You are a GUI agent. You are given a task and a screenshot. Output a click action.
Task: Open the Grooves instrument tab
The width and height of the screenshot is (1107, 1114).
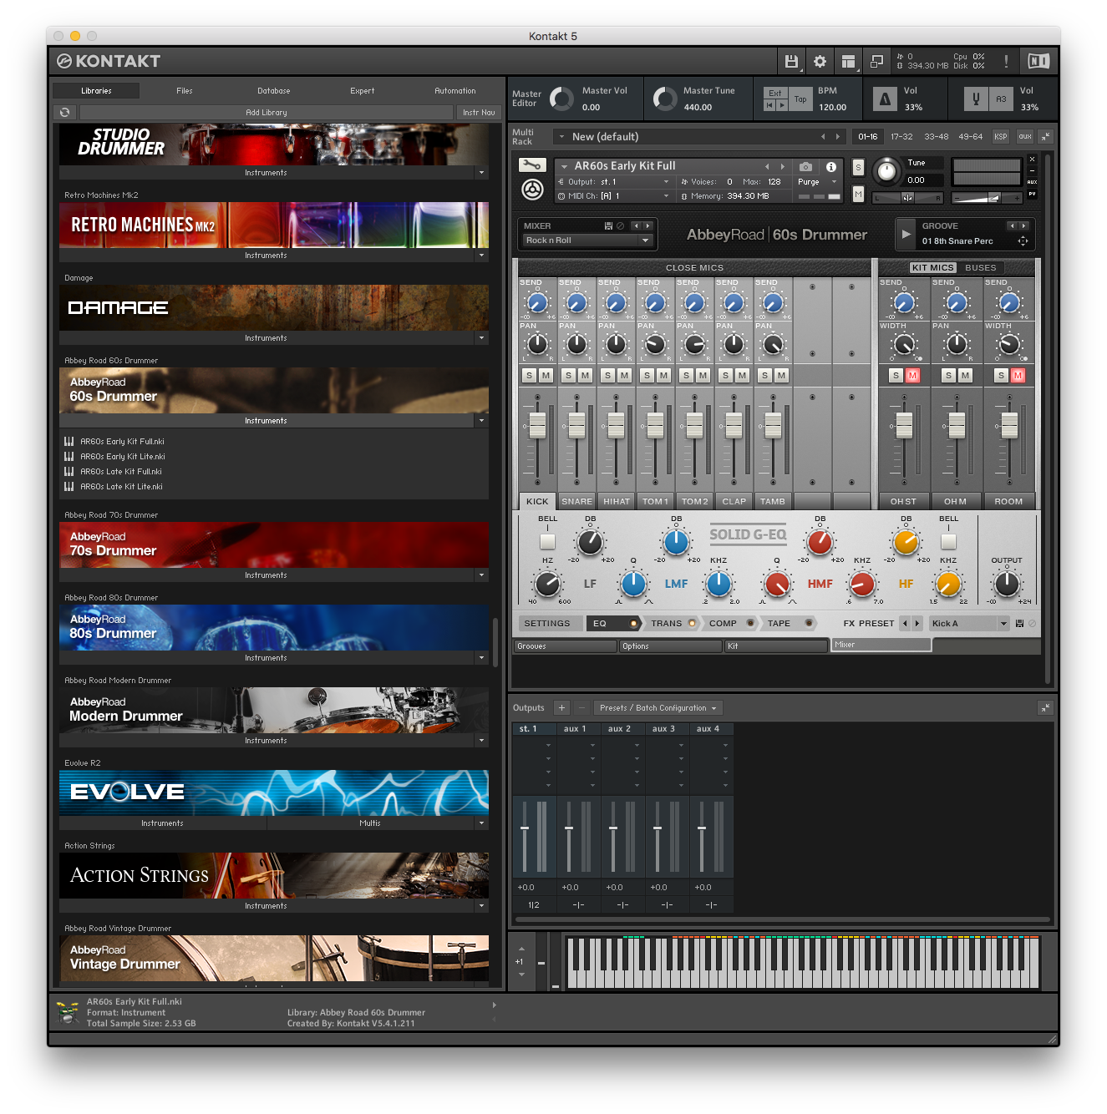(565, 646)
